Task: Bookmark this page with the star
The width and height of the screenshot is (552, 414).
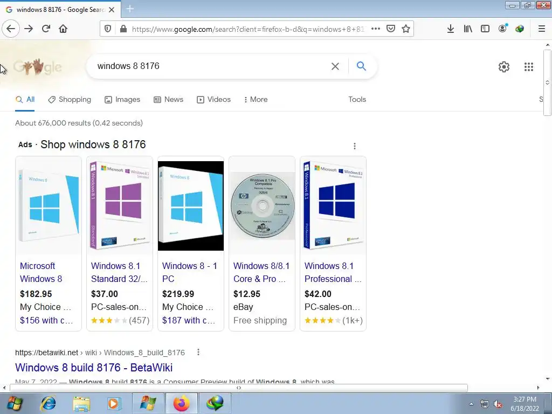Action: pos(406,29)
